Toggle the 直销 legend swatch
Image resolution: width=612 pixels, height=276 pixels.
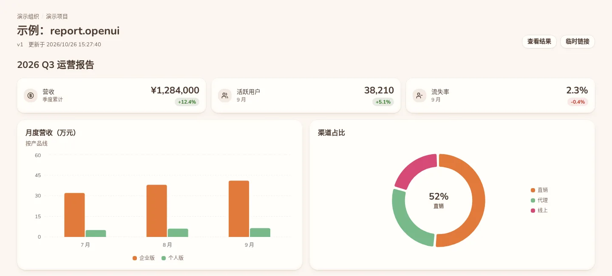[x=533, y=190]
